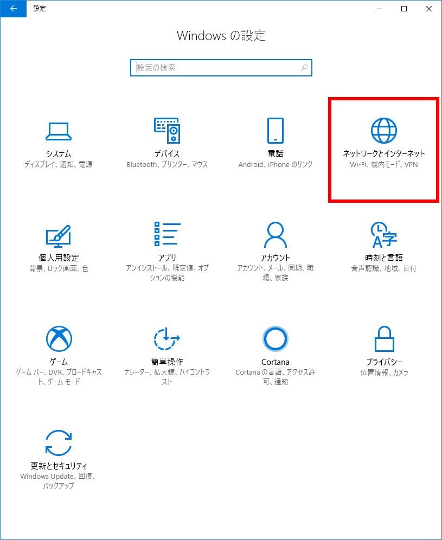Viewport: 442px width, 540px height.
Task: Open the 更新とセキュリティ sync arrows icon
Action: [x=59, y=443]
